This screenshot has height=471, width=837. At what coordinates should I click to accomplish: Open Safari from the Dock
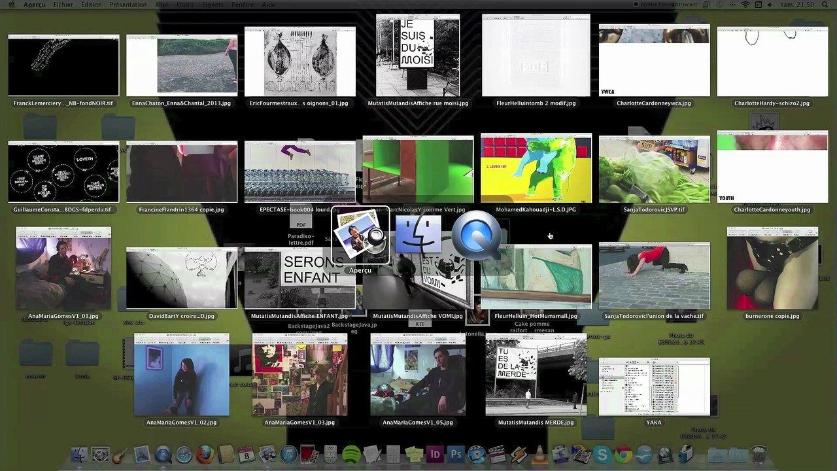tap(184, 455)
